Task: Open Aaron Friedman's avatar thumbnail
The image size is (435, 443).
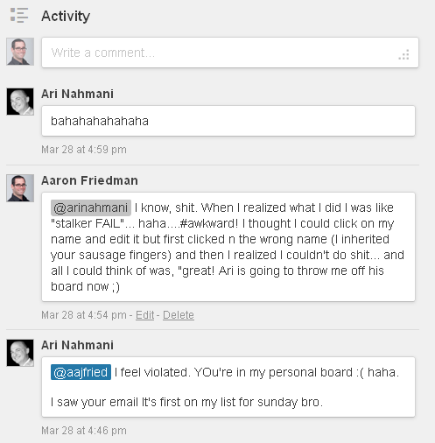Action: tap(20, 188)
